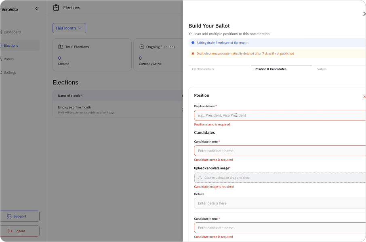Screen dimensions: 366x242
Task: Click the candidate Details text field
Action: pyautogui.click(x=279, y=203)
